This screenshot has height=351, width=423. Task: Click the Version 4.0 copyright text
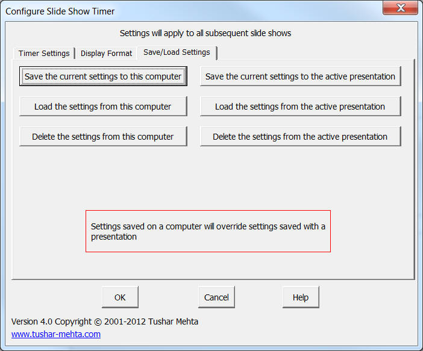coord(105,321)
